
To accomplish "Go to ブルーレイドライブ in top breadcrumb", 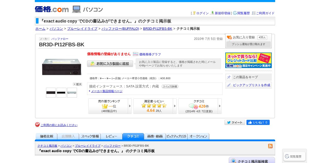I will 82,29.
